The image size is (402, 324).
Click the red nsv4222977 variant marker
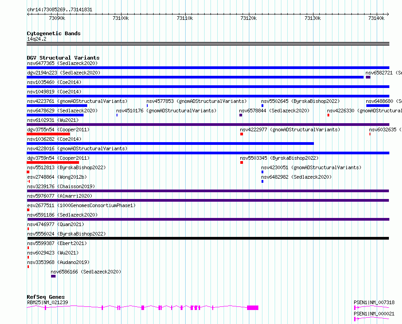point(242,134)
